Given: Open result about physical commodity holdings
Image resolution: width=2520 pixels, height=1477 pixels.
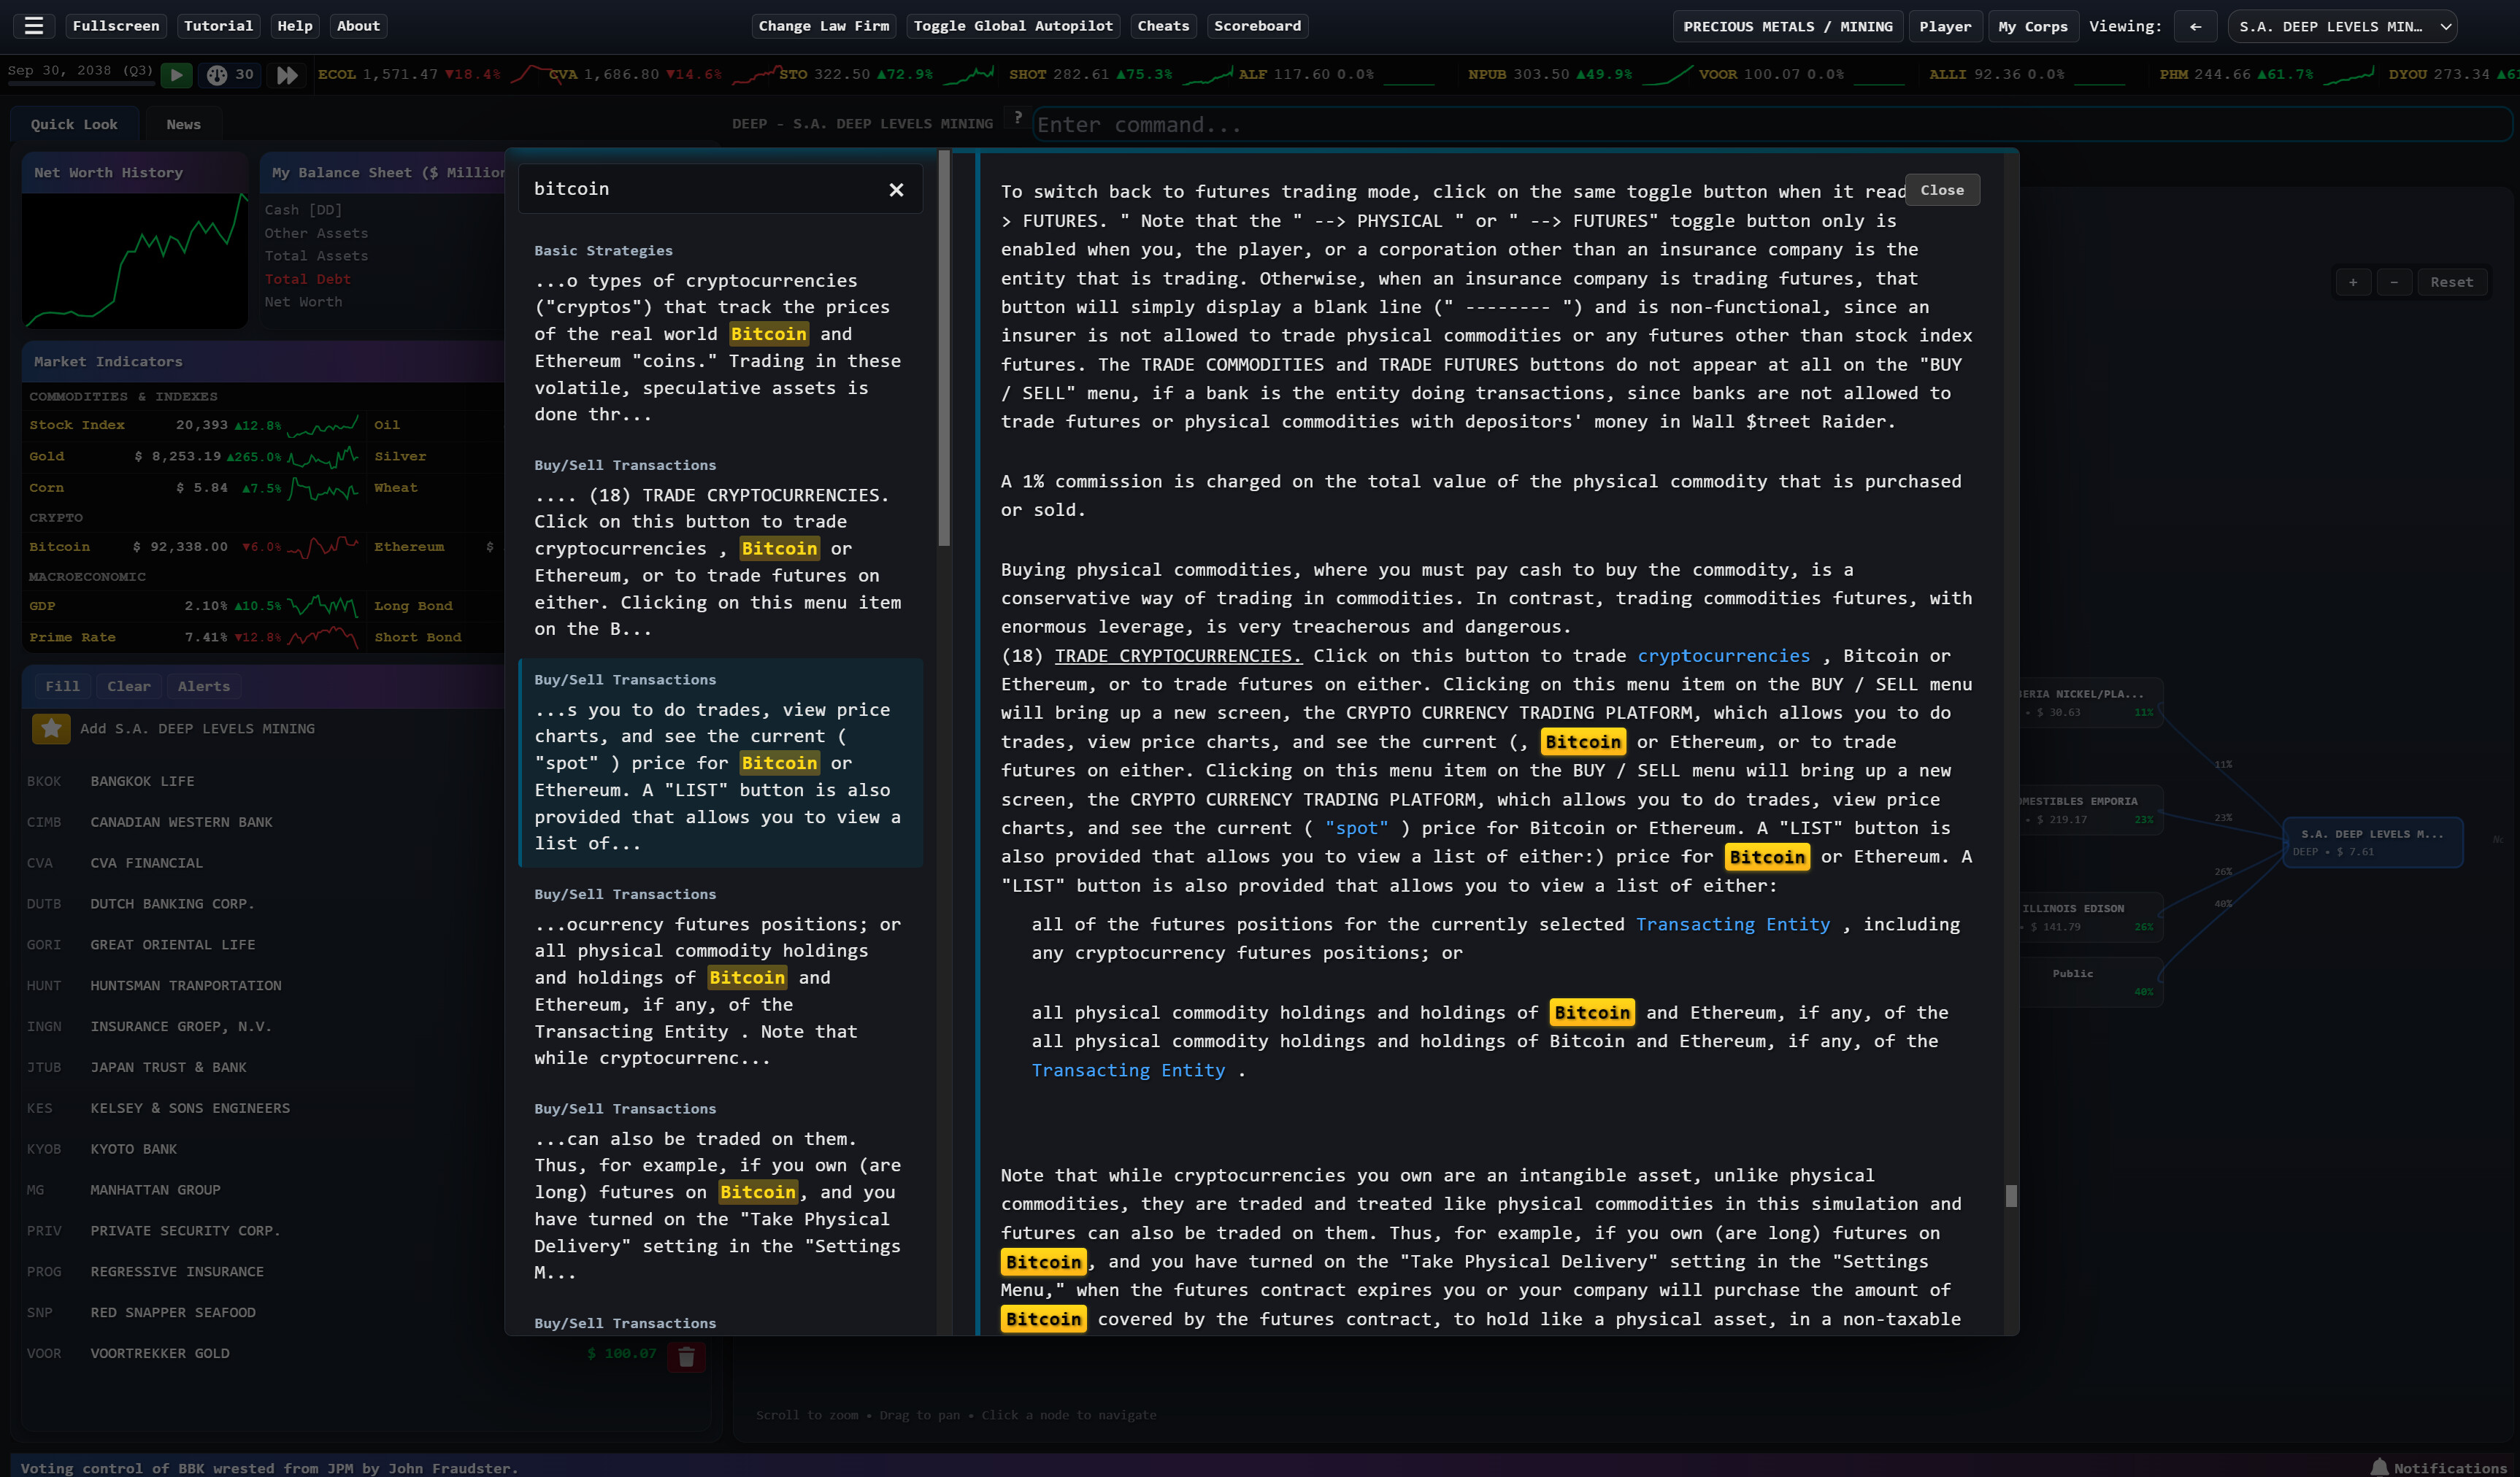Looking at the screenshot, I should pos(720,979).
